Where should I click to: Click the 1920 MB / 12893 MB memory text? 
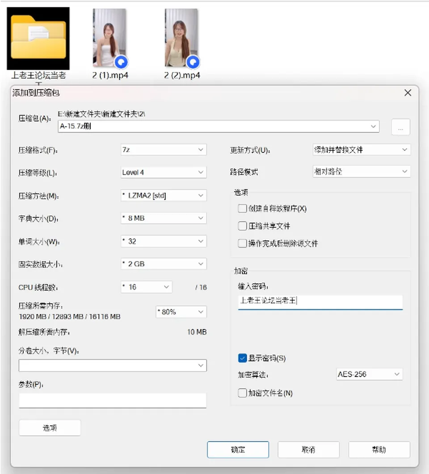coord(70,316)
